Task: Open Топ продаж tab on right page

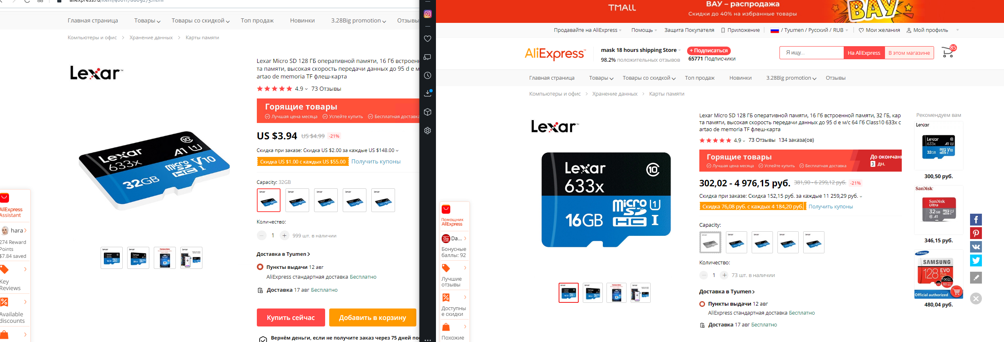Action: click(x=700, y=78)
